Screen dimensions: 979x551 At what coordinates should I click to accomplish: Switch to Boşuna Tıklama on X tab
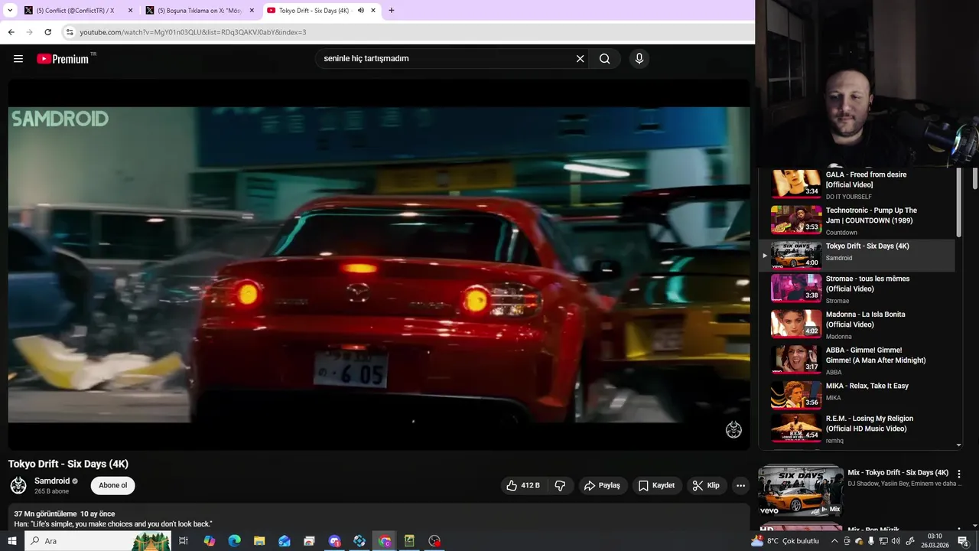pos(199,11)
